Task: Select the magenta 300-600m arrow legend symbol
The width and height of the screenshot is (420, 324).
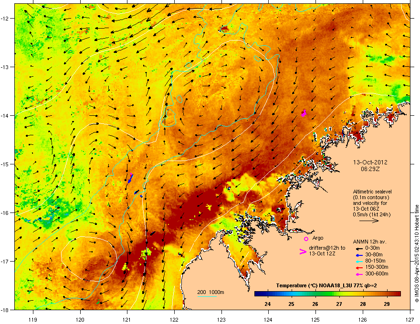Action: [358, 274]
